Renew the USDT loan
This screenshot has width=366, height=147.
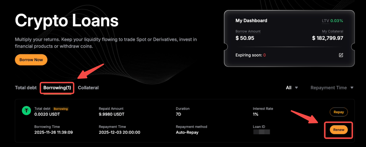339,130
